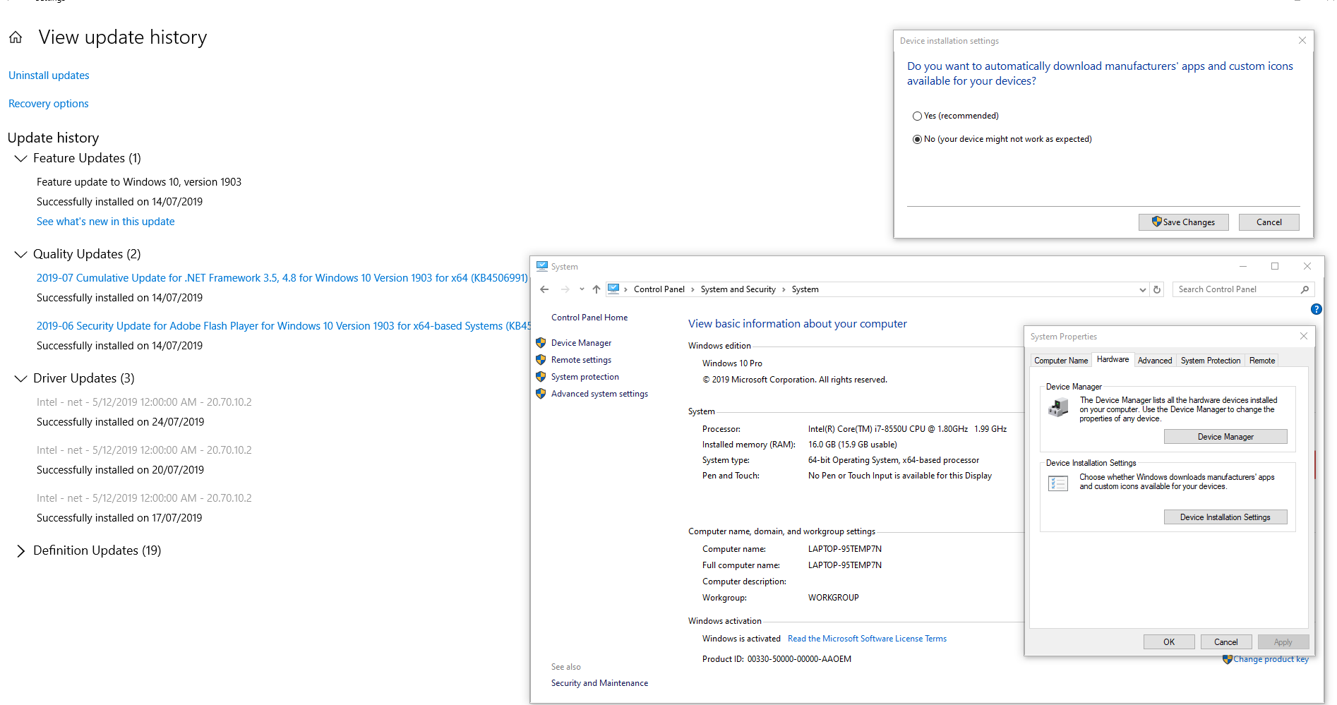Close the System Properties dialog
1337x705 pixels.
pos(1304,337)
